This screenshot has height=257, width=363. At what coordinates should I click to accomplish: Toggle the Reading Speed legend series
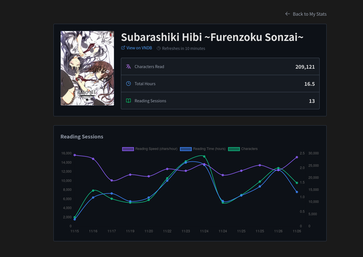[x=156, y=149]
